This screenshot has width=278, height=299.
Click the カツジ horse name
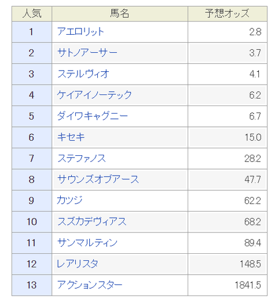69,200
